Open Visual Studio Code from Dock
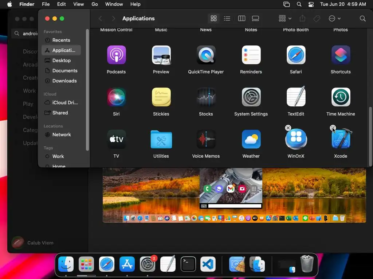This screenshot has height=279, width=373. point(208,264)
